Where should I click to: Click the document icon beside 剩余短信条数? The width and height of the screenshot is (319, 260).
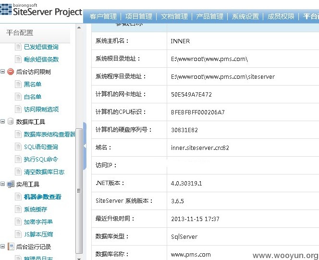point(18,59)
